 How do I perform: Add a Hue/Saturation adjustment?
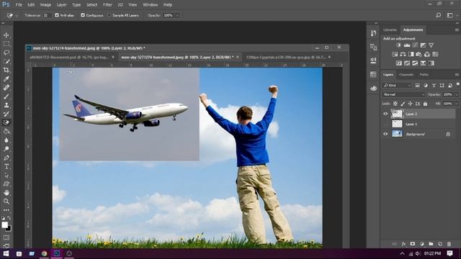click(x=395, y=55)
